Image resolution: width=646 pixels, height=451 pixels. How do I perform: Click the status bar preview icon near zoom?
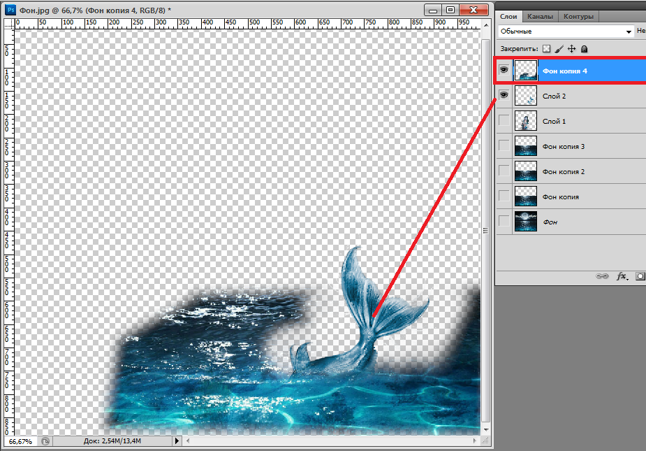pyautogui.click(x=45, y=441)
